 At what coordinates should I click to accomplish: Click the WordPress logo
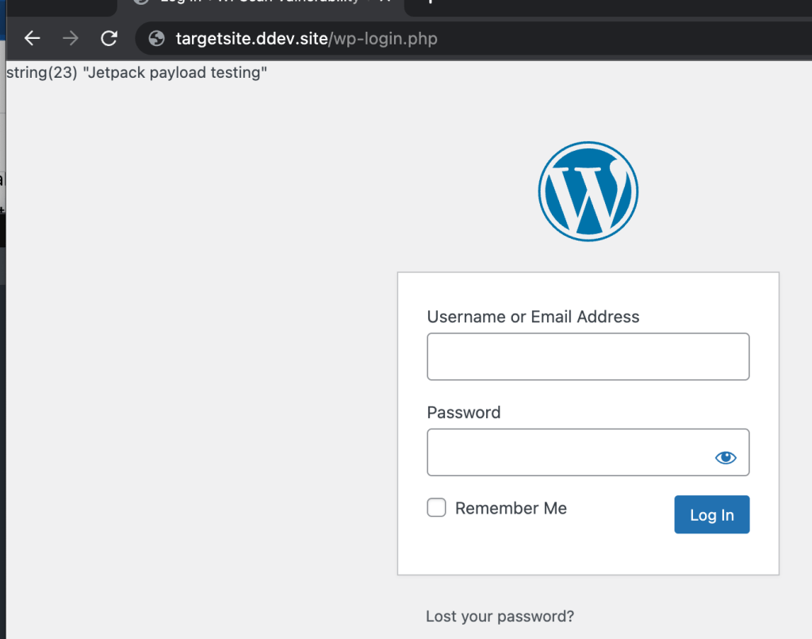coord(588,191)
